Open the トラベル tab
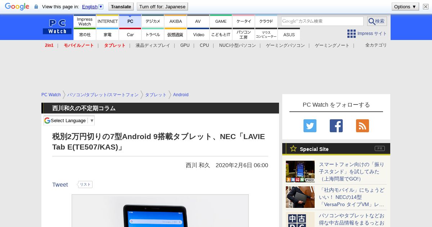Screen dimensions: 432x227 (x=153, y=34)
